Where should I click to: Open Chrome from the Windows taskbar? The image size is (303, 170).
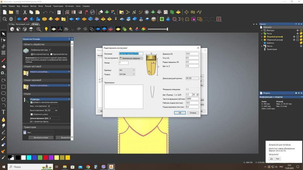coord(88,167)
